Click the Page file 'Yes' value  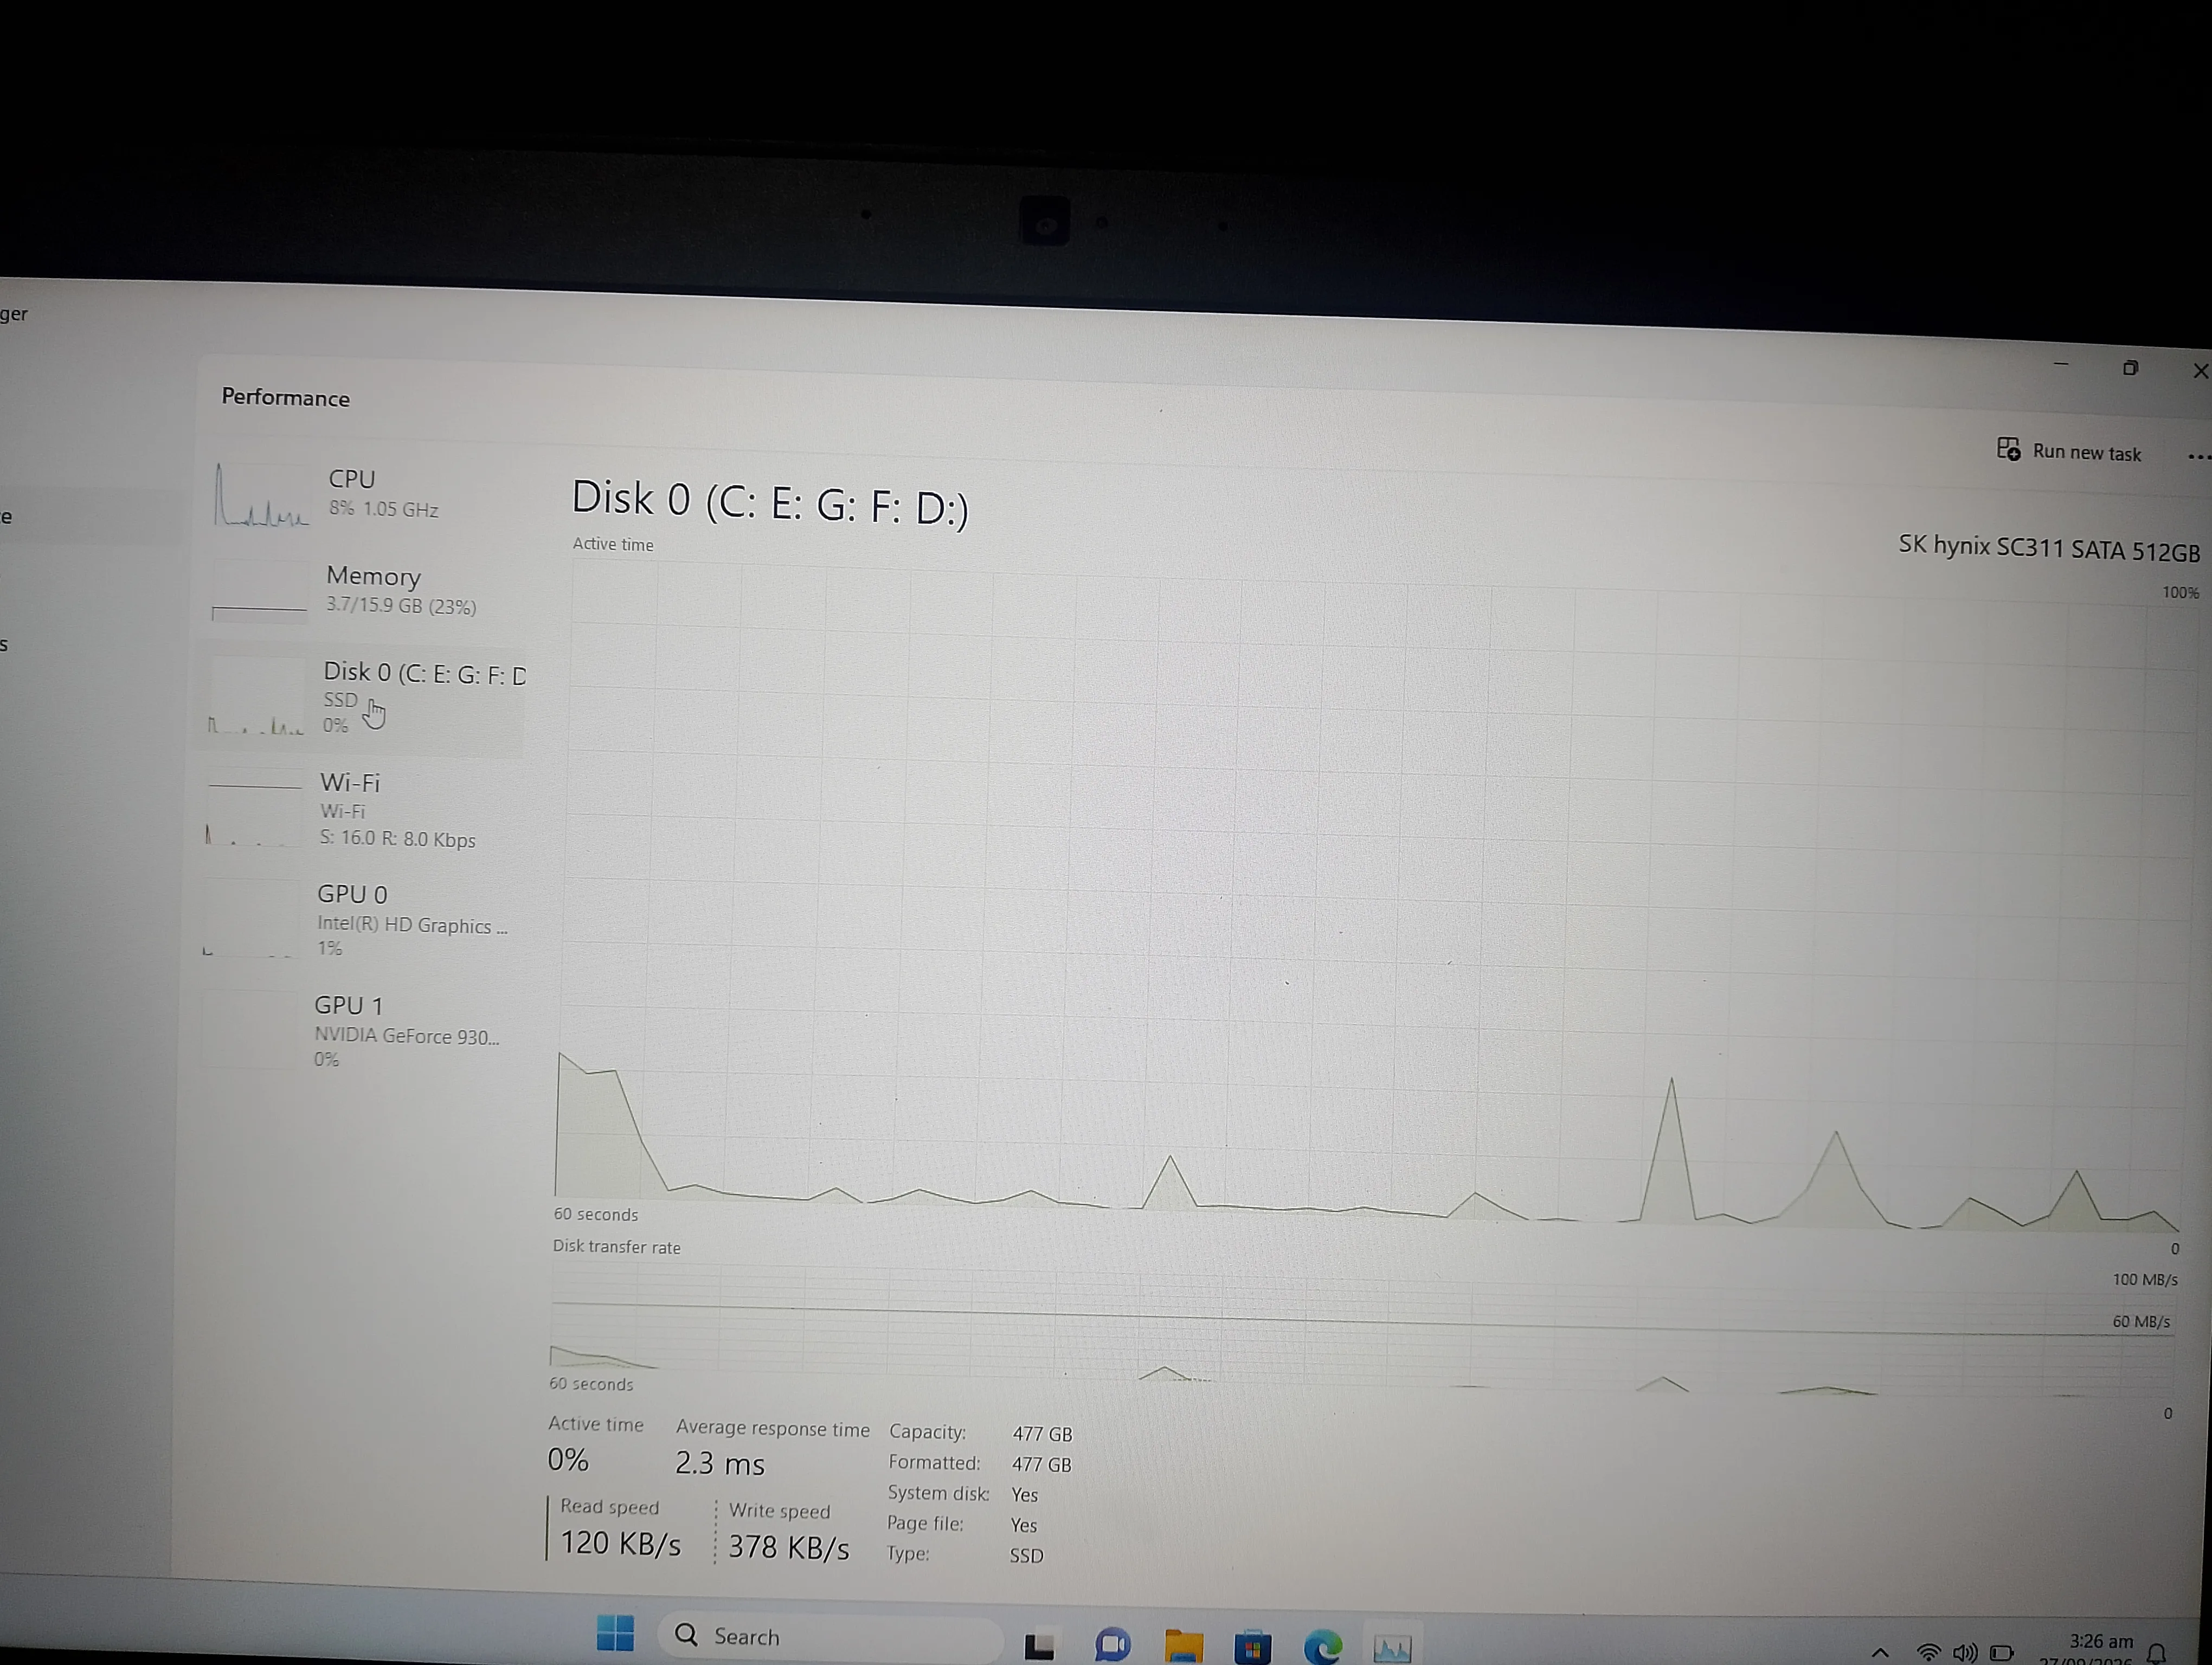coord(1024,1525)
